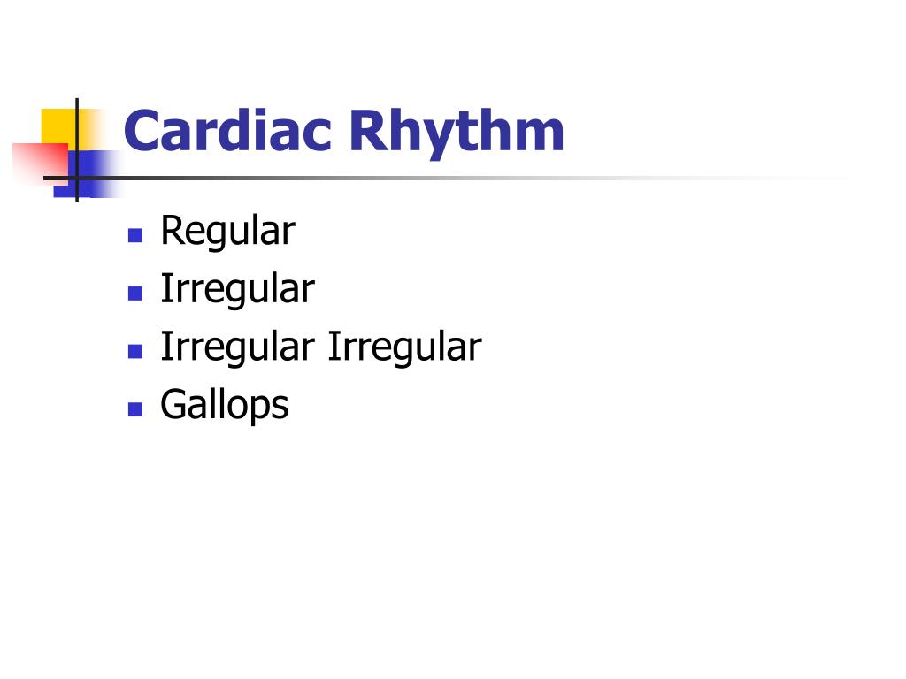Click the 'Regular' bullet text
906x679 pixels.
(227, 232)
